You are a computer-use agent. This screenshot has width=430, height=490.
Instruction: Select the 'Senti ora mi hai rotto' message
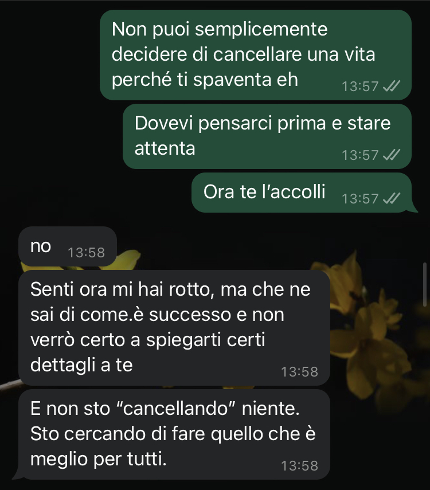174,328
